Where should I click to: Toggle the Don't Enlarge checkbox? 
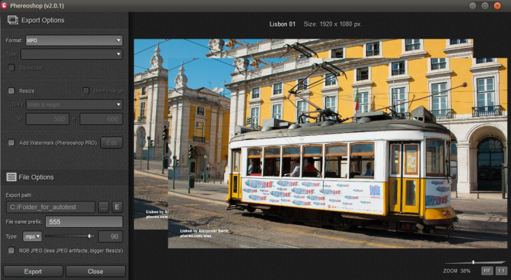tap(86, 91)
